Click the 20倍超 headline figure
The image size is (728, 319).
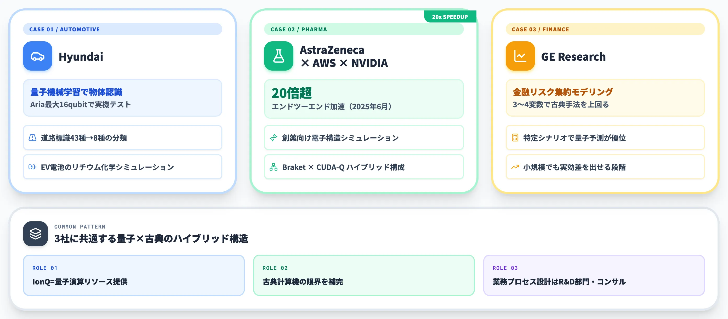[292, 93]
